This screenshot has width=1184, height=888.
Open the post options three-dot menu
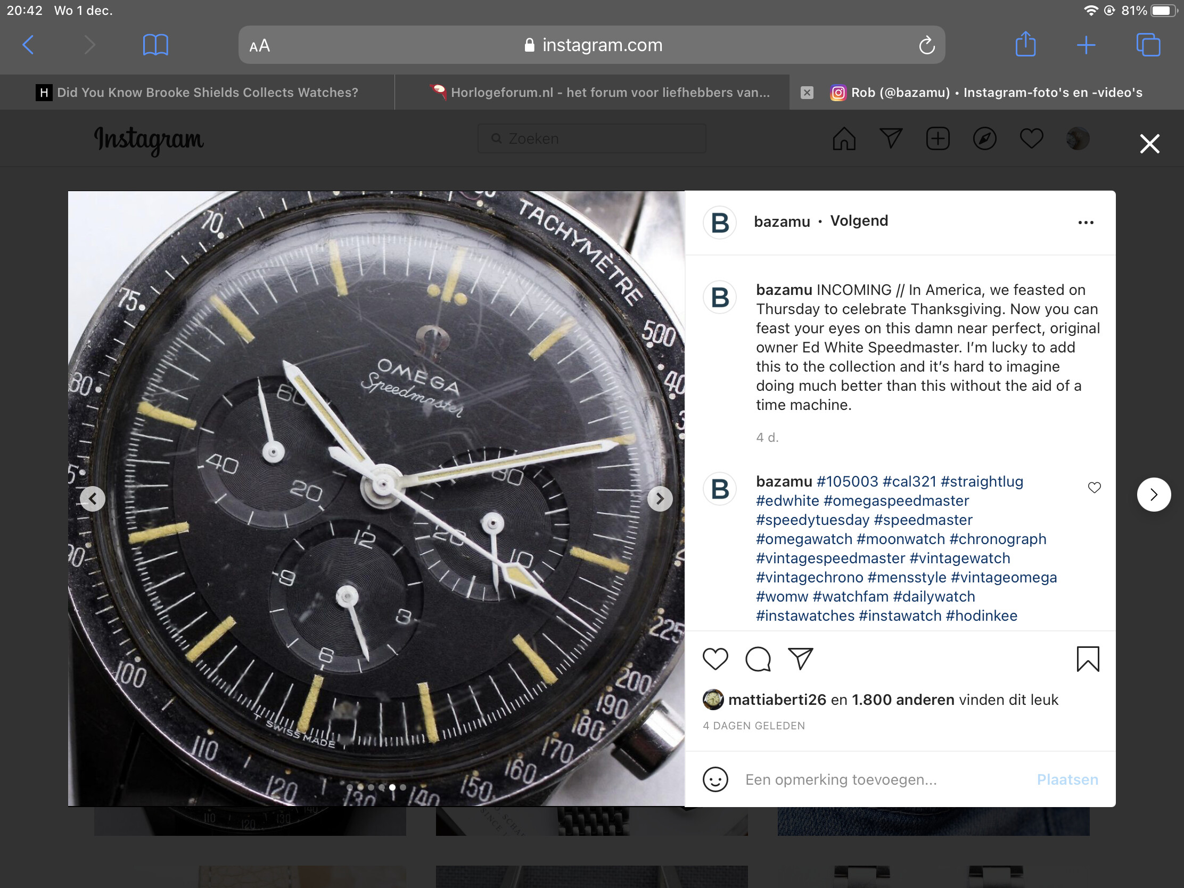coord(1086,222)
